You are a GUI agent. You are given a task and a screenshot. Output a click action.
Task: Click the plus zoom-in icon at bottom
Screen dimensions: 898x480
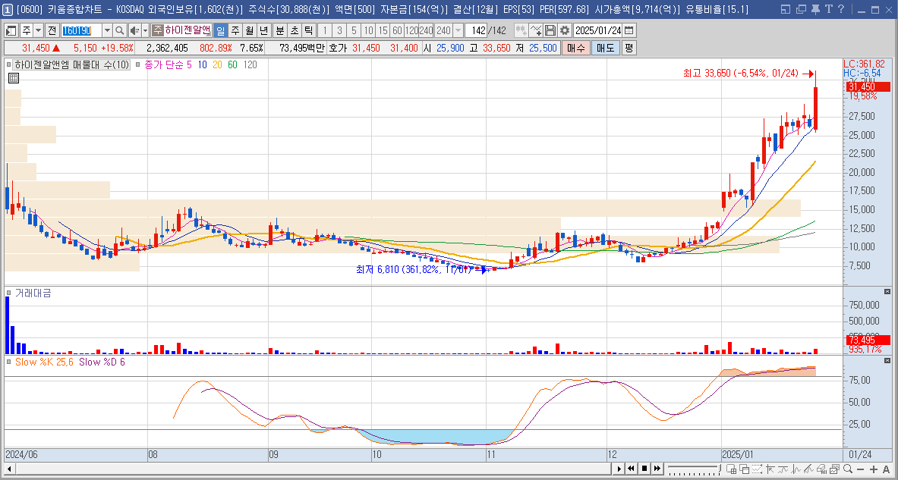(x=874, y=469)
